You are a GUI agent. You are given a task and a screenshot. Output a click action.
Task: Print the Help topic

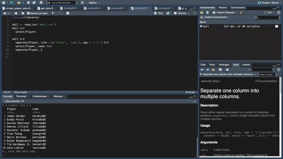pyautogui.click(x=220, y=70)
